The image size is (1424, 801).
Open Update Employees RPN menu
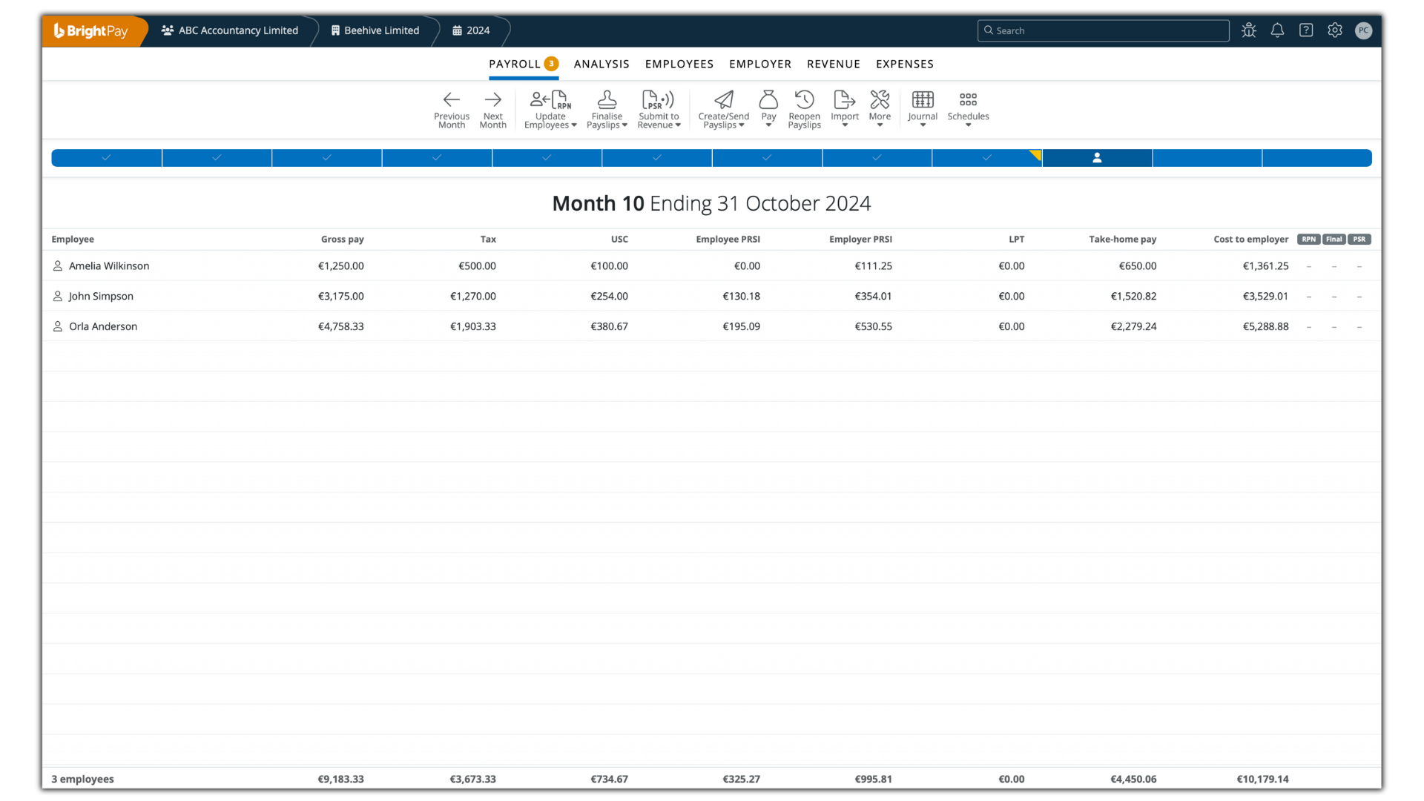550,109
